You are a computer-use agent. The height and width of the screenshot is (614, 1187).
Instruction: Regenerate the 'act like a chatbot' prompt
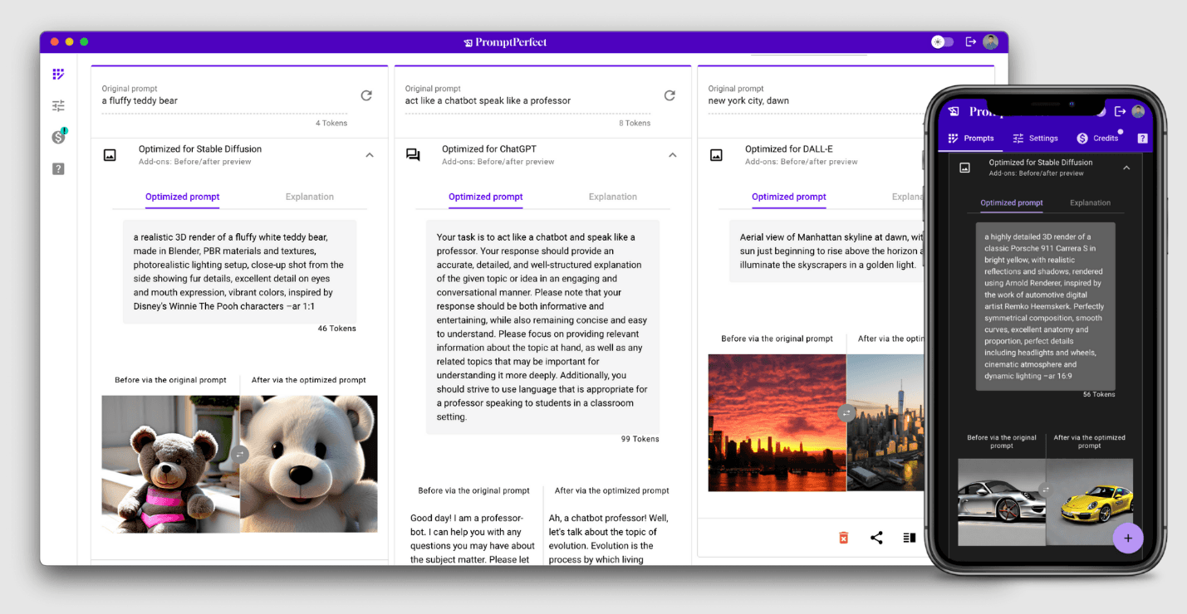point(670,95)
